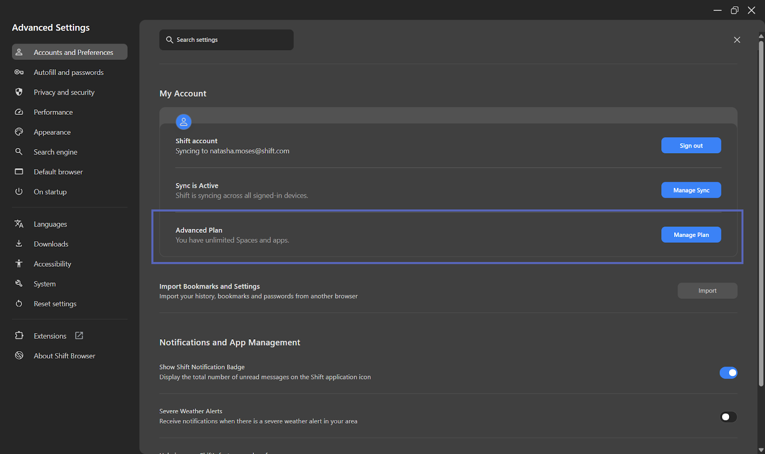The width and height of the screenshot is (765, 454).
Task: Click the About Shift Browser logo icon
Action: pyautogui.click(x=19, y=356)
